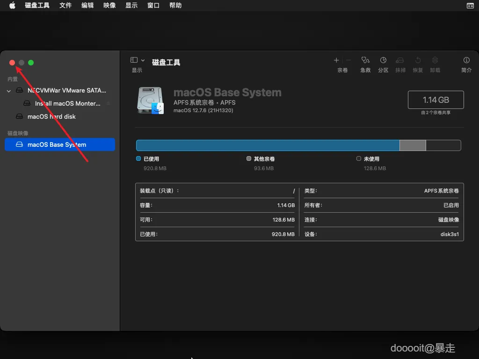Click the 920.8 MB value under 已使用 legend
The image size is (479, 359).
[155, 168]
